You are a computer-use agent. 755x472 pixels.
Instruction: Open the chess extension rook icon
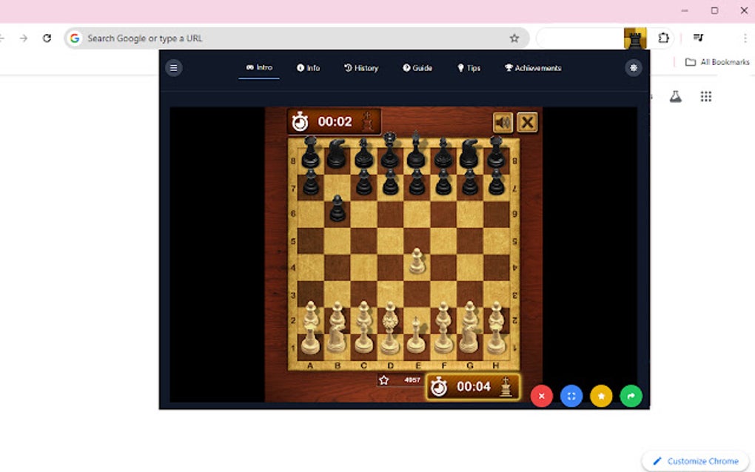point(635,38)
